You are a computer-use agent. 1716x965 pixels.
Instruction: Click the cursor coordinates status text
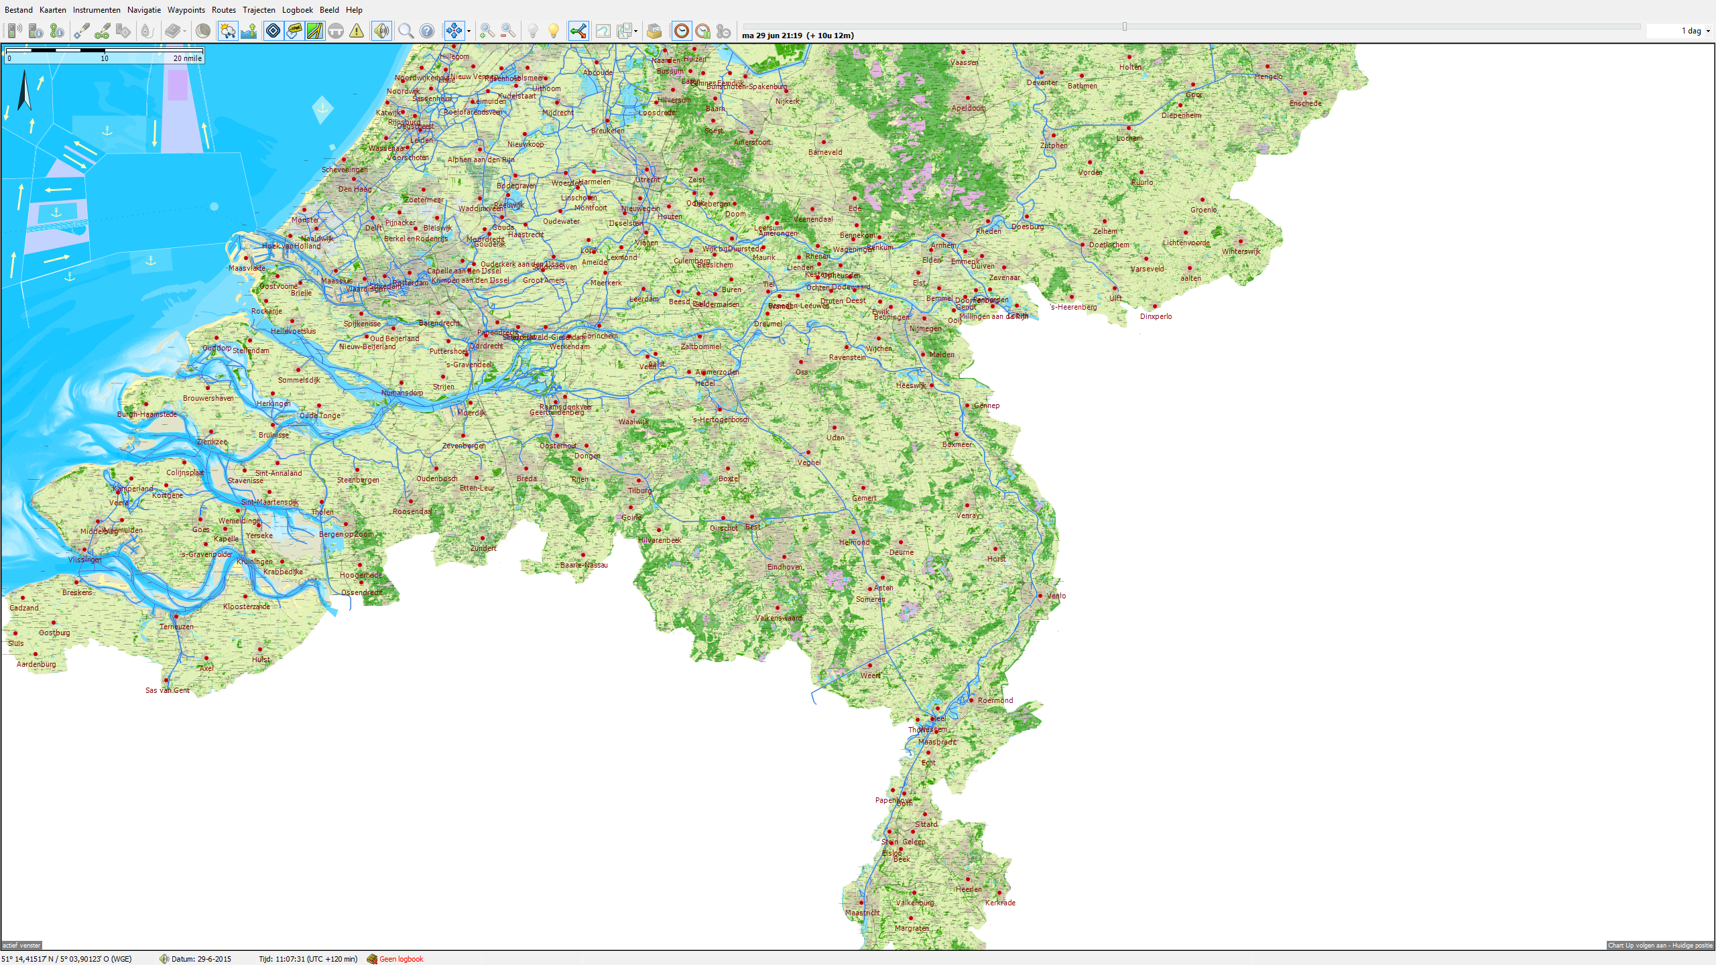point(66,959)
